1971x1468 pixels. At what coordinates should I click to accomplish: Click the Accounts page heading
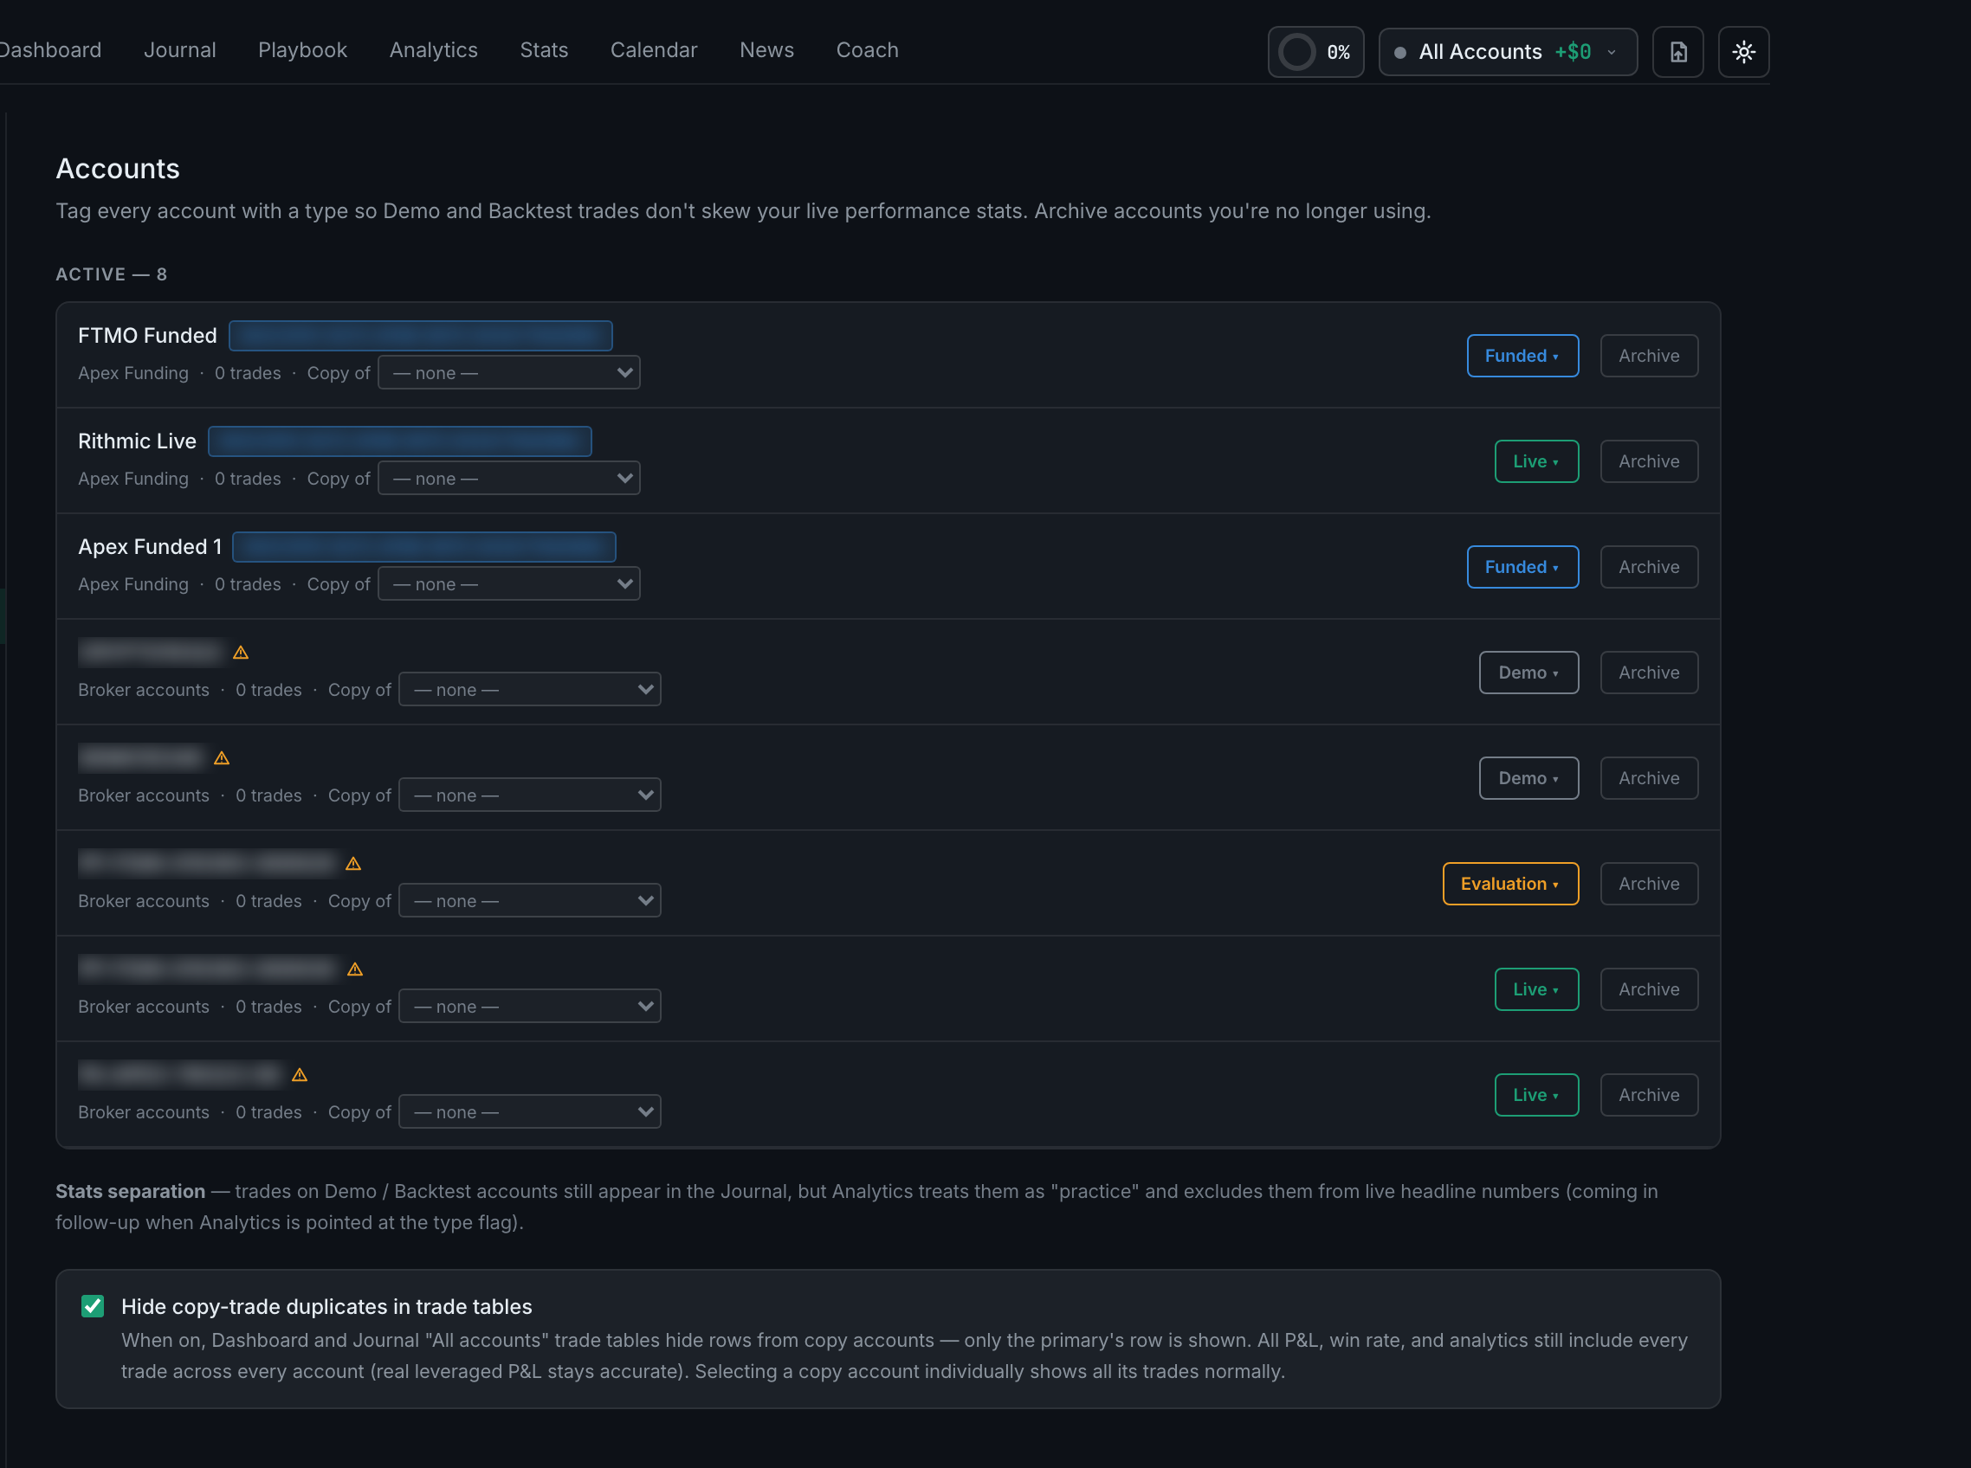pyautogui.click(x=118, y=169)
